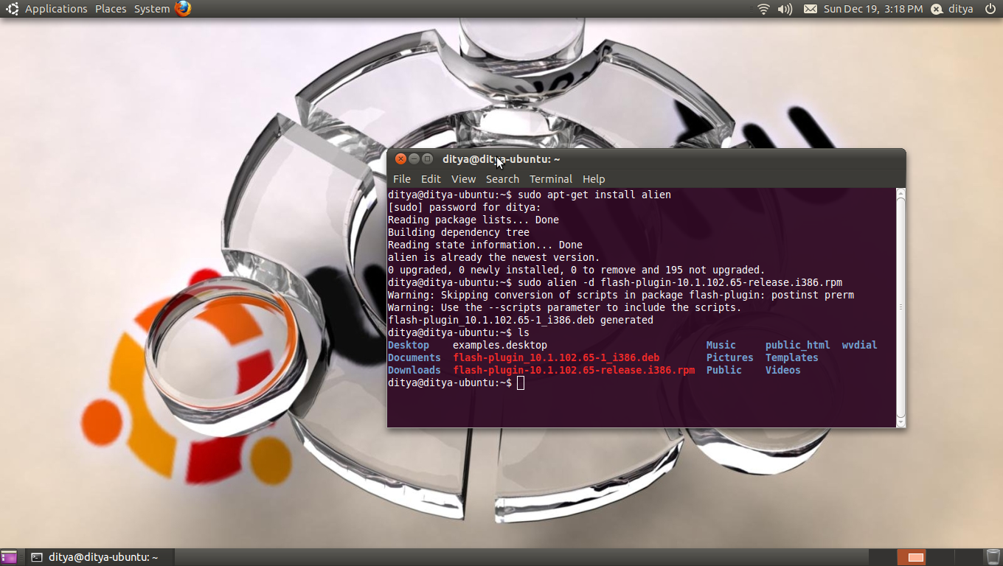This screenshot has width=1003, height=566.
Task: Click the clock showing Sun Dec 19, 3:18 PM
Action: coord(873,9)
